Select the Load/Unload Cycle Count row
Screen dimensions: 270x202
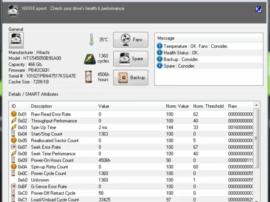[132, 199]
